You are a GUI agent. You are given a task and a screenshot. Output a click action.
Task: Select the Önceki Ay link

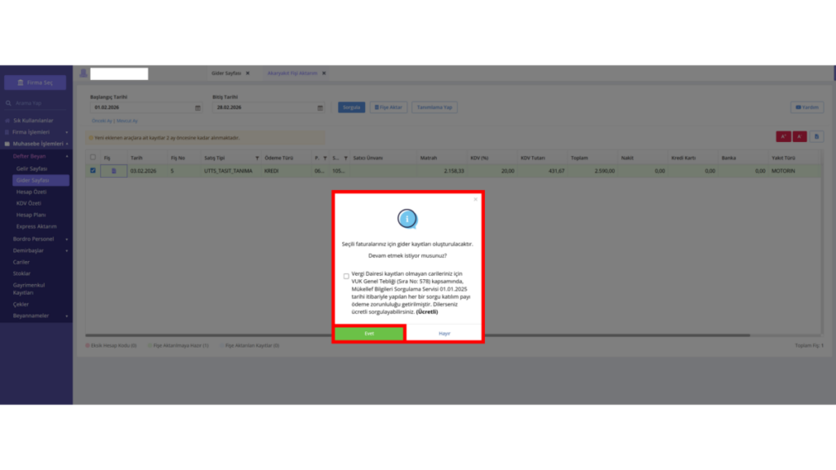click(x=102, y=121)
